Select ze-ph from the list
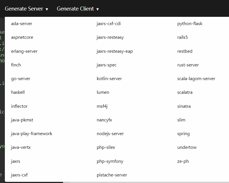229x183 pixels. coord(183,161)
